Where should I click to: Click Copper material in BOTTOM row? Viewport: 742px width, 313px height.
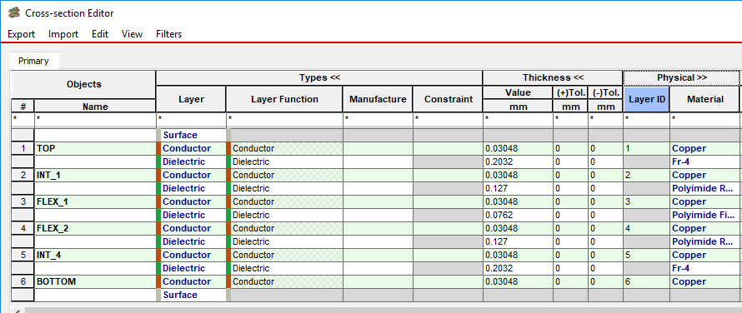coord(704,281)
